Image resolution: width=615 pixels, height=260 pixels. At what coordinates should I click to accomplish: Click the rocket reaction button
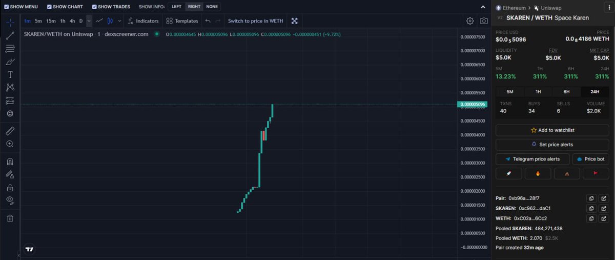tap(509, 173)
